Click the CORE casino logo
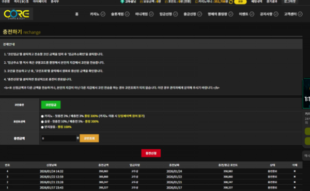The height and width of the screenshot is (191, 310). [x=17, y=14]
